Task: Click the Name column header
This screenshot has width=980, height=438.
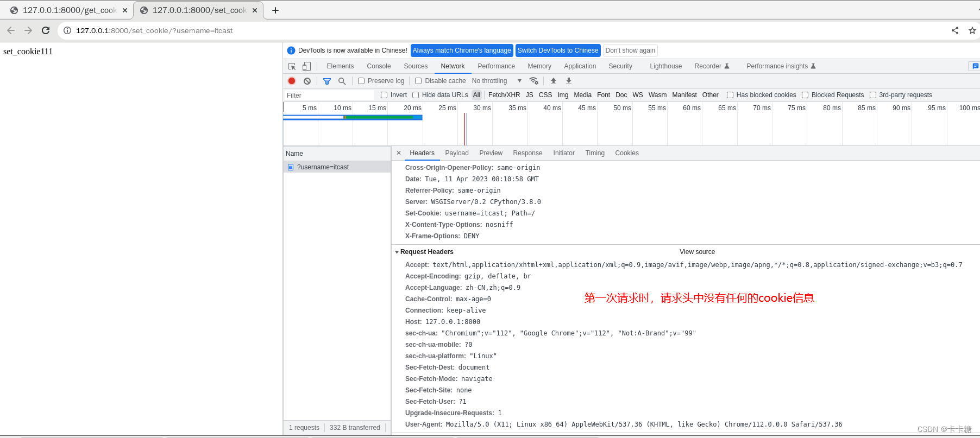Action: coord(337,154)
